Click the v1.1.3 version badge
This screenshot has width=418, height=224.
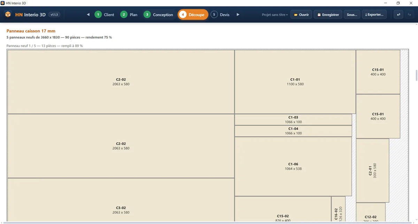(x=54, y=15)
